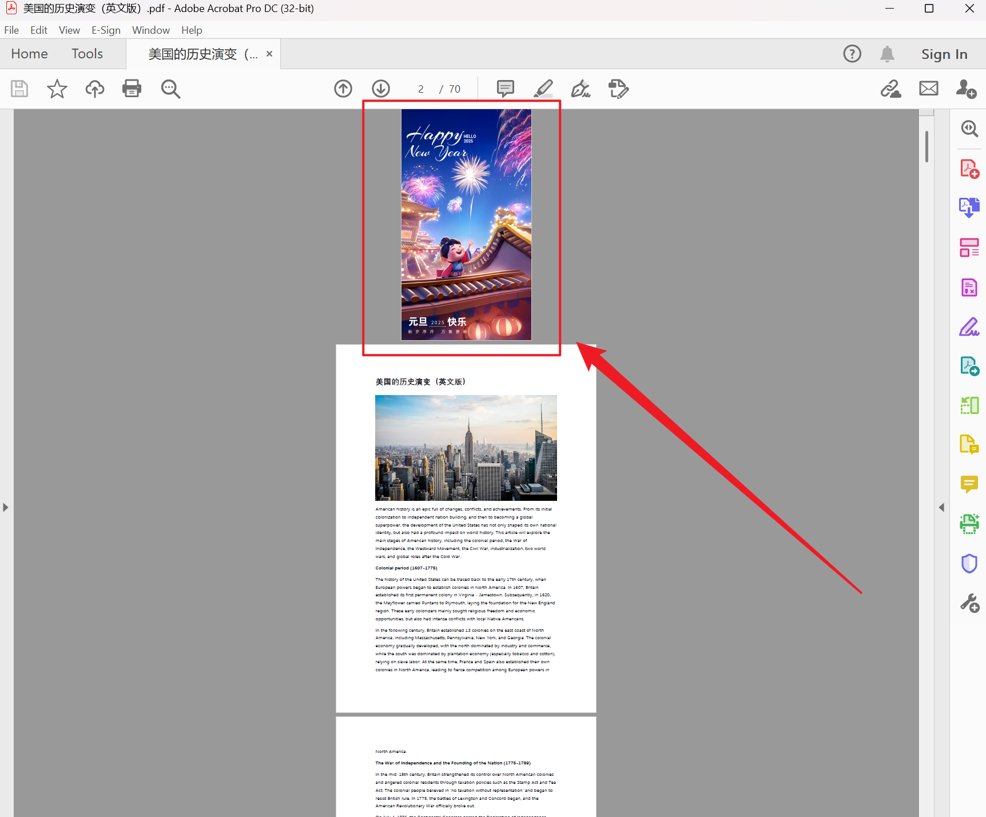986x817 pixels.
Task: Open the Protect security tool
Action: pos(969,563)
